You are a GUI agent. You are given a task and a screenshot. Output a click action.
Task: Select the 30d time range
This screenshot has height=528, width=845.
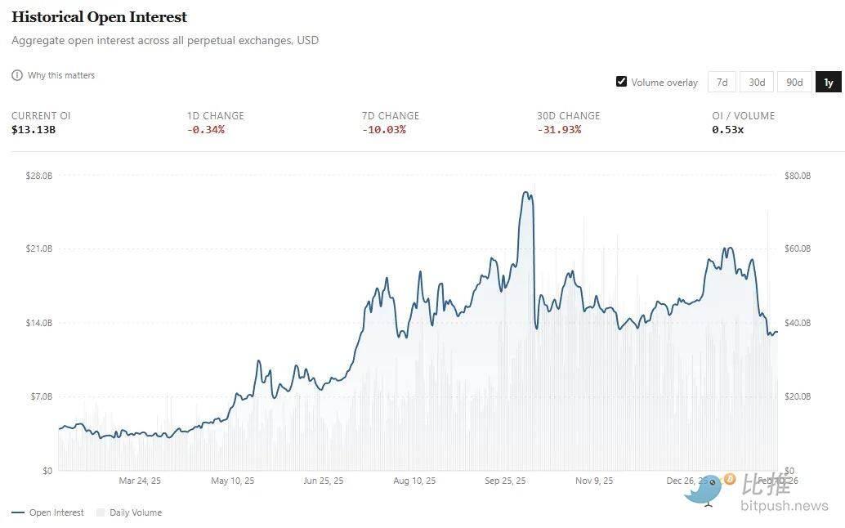[x=757, y=82]
